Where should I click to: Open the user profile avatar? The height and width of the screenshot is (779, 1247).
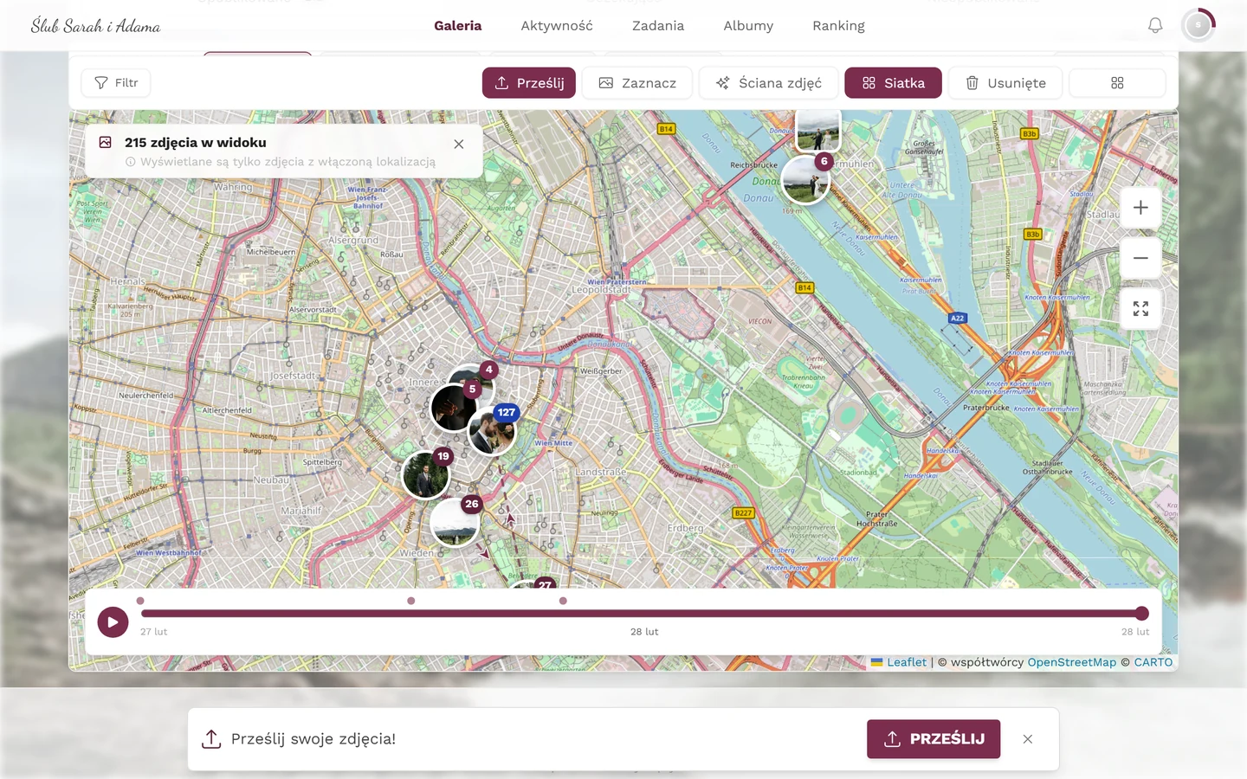pos(1198,26)
